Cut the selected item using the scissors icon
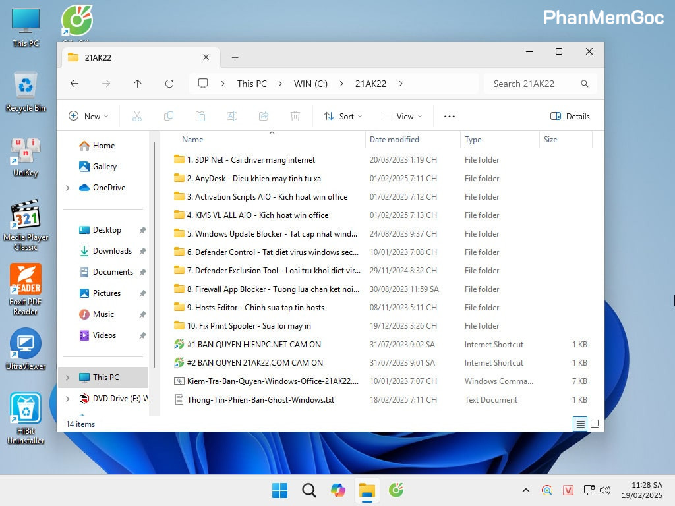The height and width of the screenshot is (506, 675). click(137, 116)
